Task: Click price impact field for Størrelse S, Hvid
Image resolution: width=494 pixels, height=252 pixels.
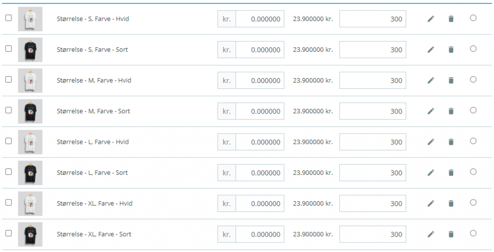Action: (260, 19)
